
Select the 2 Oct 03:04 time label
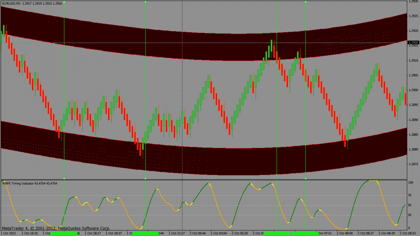[x=219, y=233]
